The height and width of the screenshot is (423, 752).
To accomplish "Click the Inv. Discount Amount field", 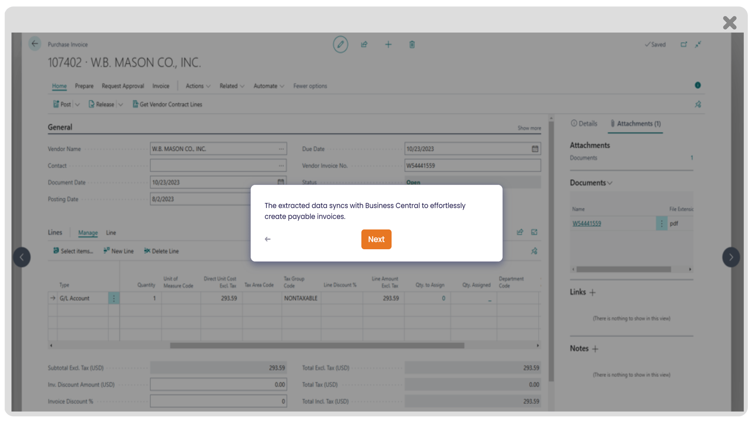I will pyautogui.click(x=218, y=384).
